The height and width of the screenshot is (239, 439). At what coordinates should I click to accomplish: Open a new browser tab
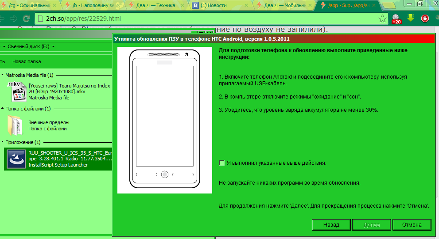pyautogui.click(x=388, y=5)
